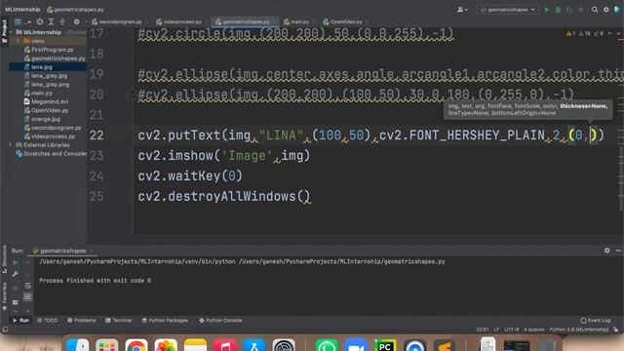This screenshot has height=351, width=624.
Task: Open the Python Console tool window
Action: pos(220,321)
